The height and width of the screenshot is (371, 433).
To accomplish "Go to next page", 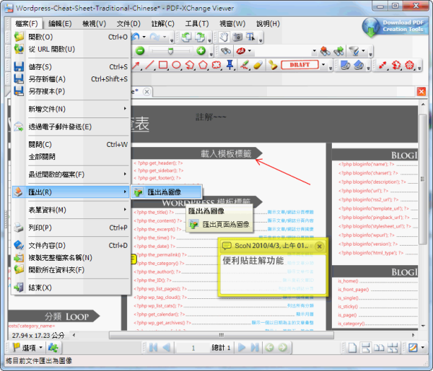I will 242,347.
